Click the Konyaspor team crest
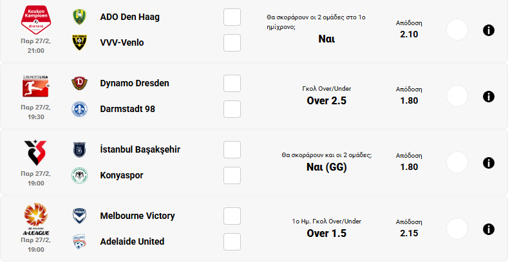The height and width of the screenshot is (264, 510). 80,175
